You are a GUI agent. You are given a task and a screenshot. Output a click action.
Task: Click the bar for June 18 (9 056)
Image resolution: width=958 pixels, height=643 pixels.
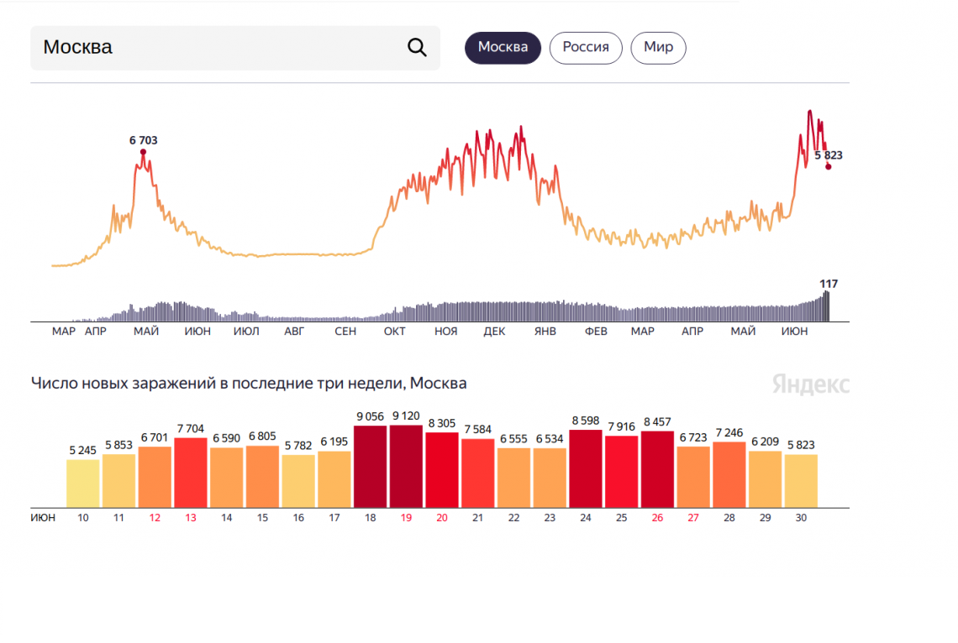tap(370, 466)
